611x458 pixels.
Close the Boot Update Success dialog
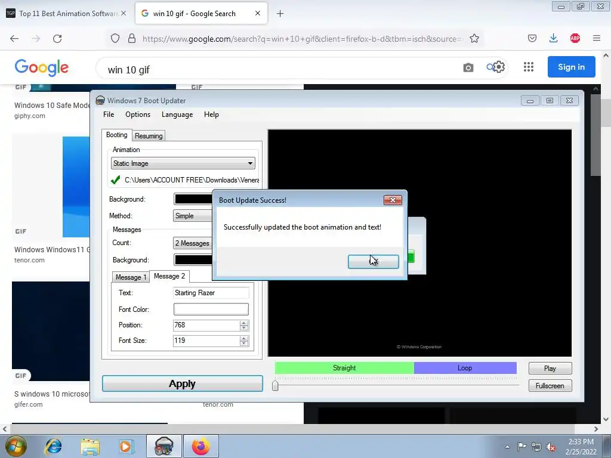(393, 200)
